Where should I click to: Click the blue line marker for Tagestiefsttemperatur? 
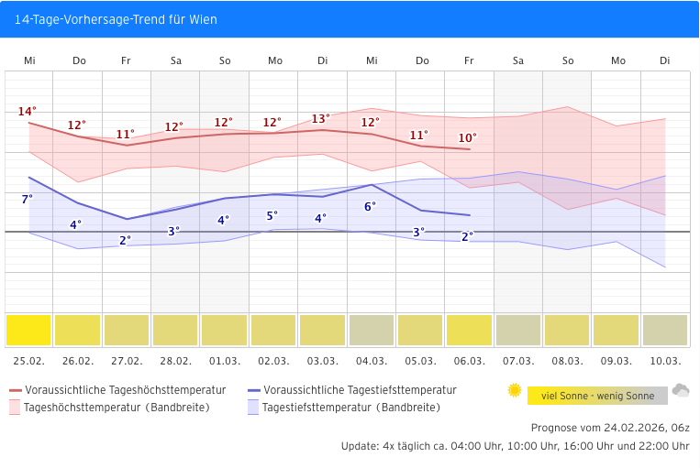point(253,390)
